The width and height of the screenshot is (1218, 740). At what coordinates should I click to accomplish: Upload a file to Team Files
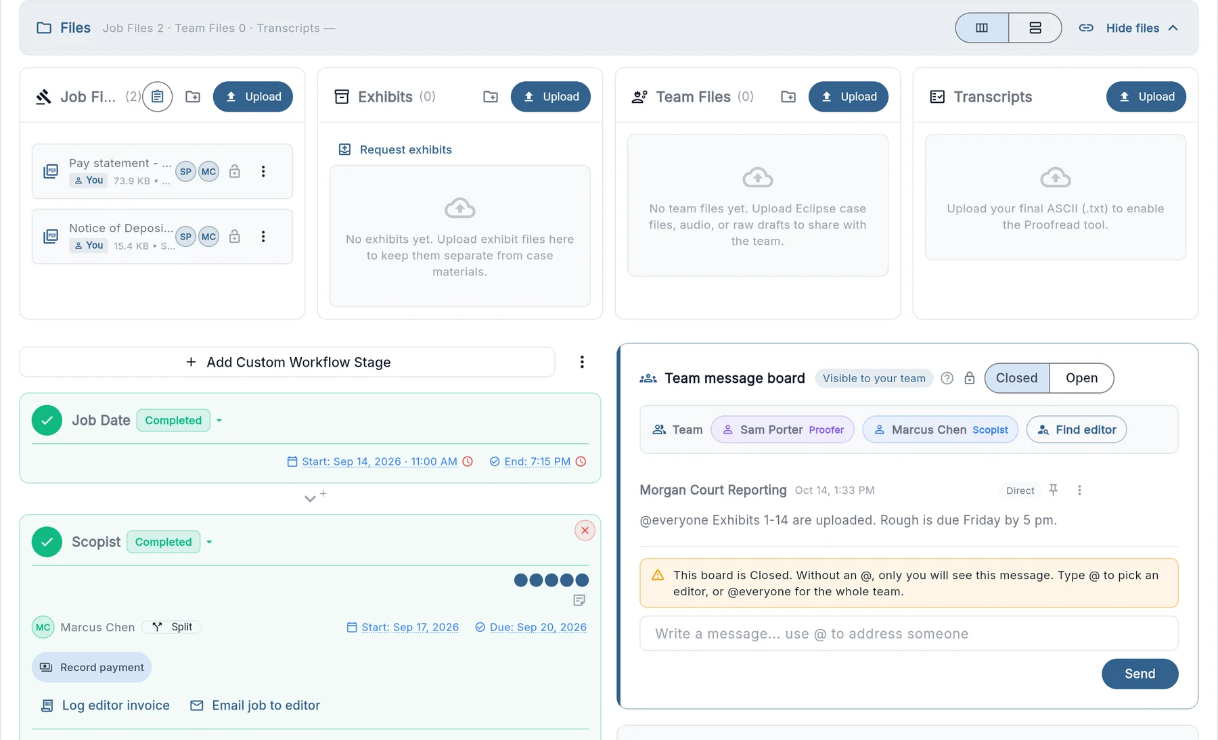point(849,97)
